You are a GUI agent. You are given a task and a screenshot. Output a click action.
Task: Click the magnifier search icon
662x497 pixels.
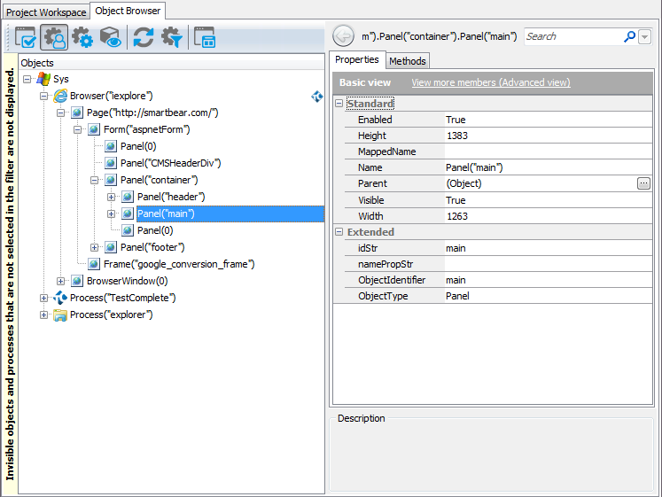click(629, 36)
